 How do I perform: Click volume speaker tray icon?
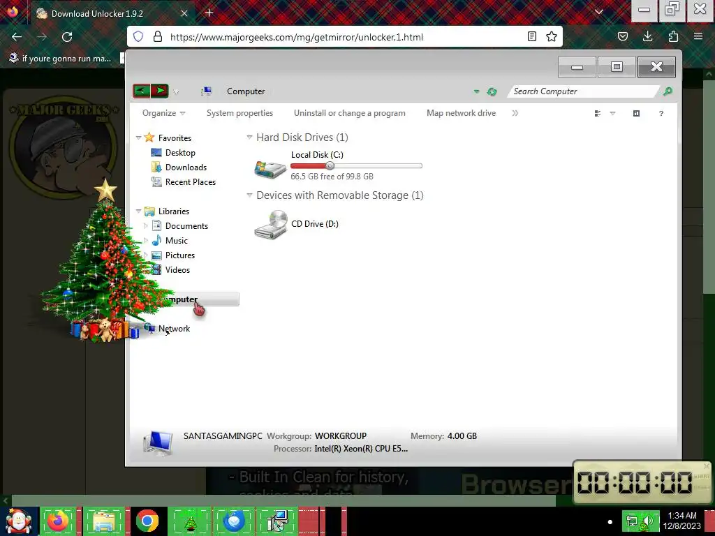click(647, 521)
